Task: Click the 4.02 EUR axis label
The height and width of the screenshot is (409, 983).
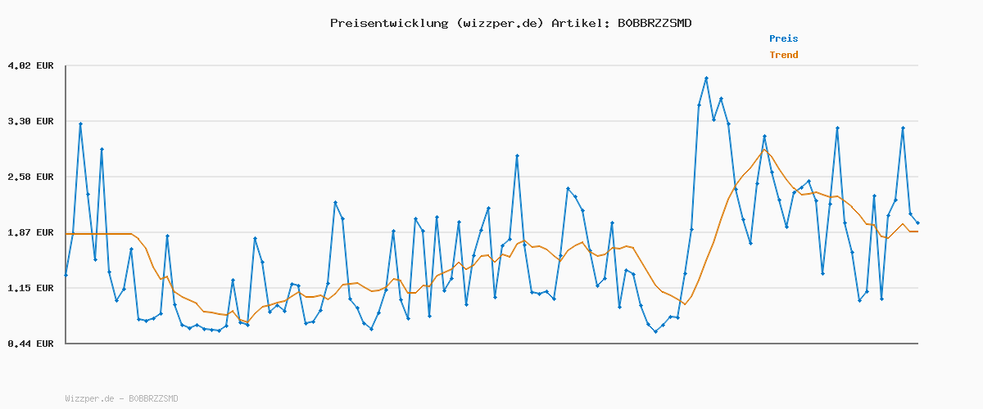Action: coord(30,65)
